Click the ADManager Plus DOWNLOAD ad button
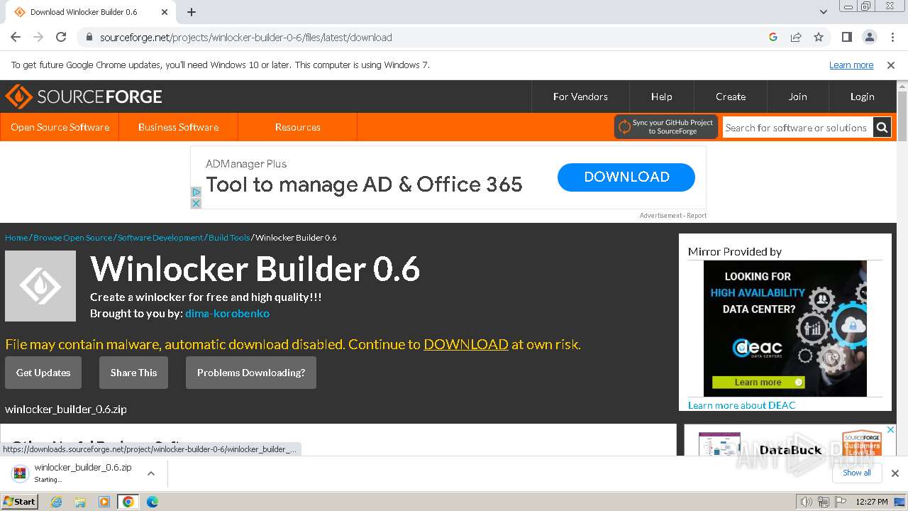 (x=626, y=177)
